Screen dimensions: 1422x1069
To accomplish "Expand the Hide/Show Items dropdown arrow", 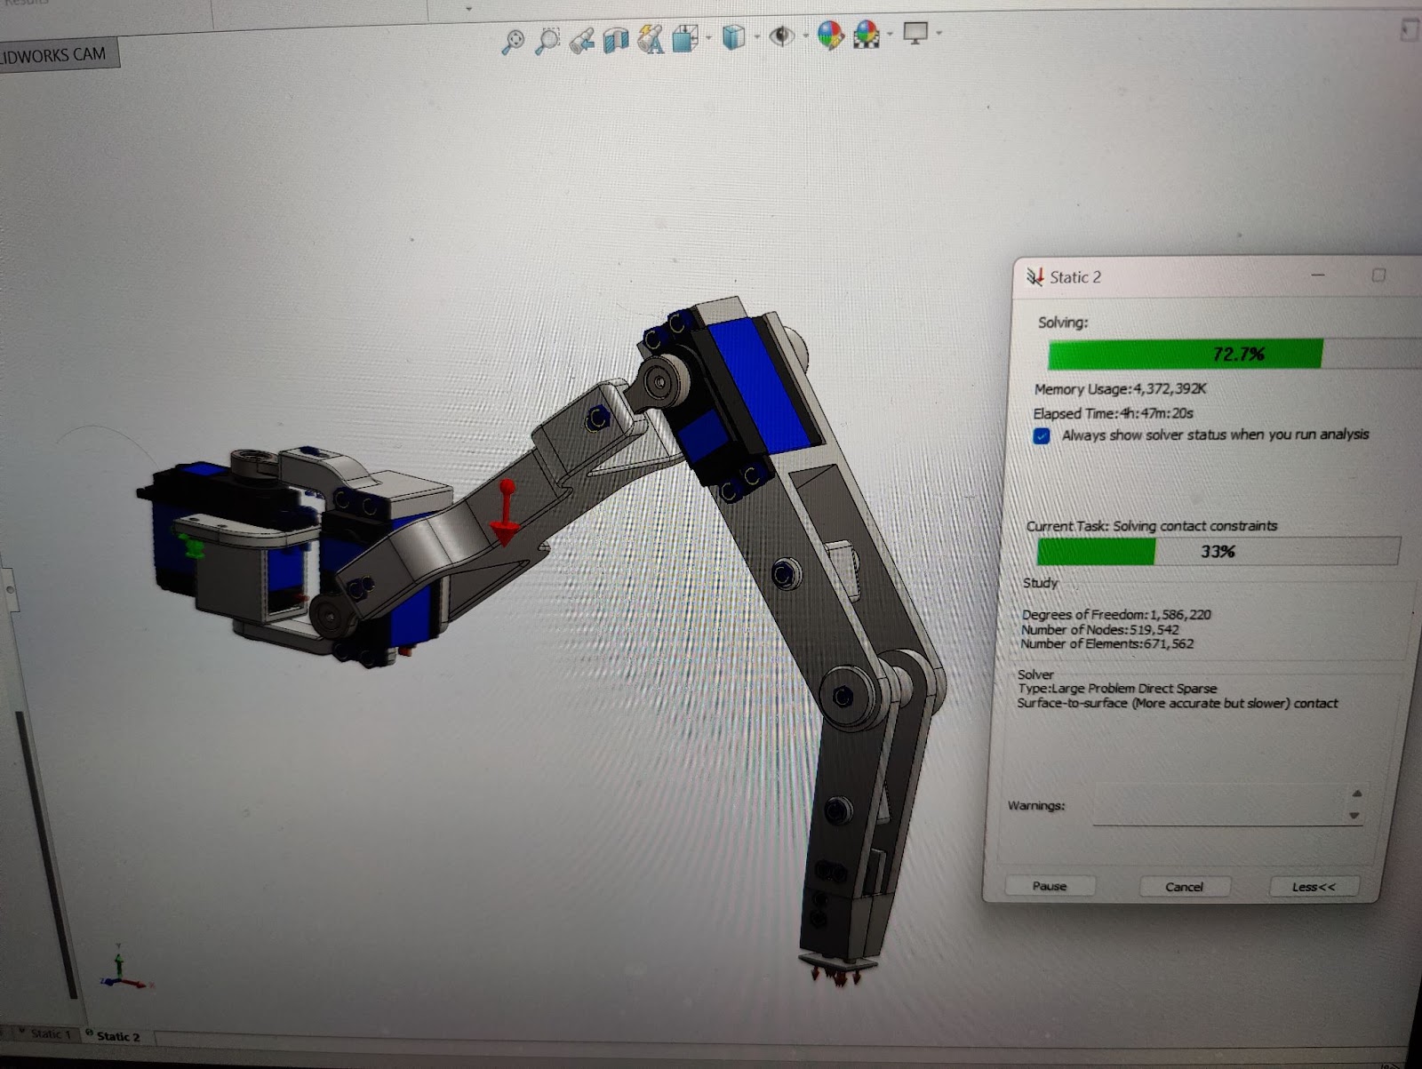I will tap(804, 36).
